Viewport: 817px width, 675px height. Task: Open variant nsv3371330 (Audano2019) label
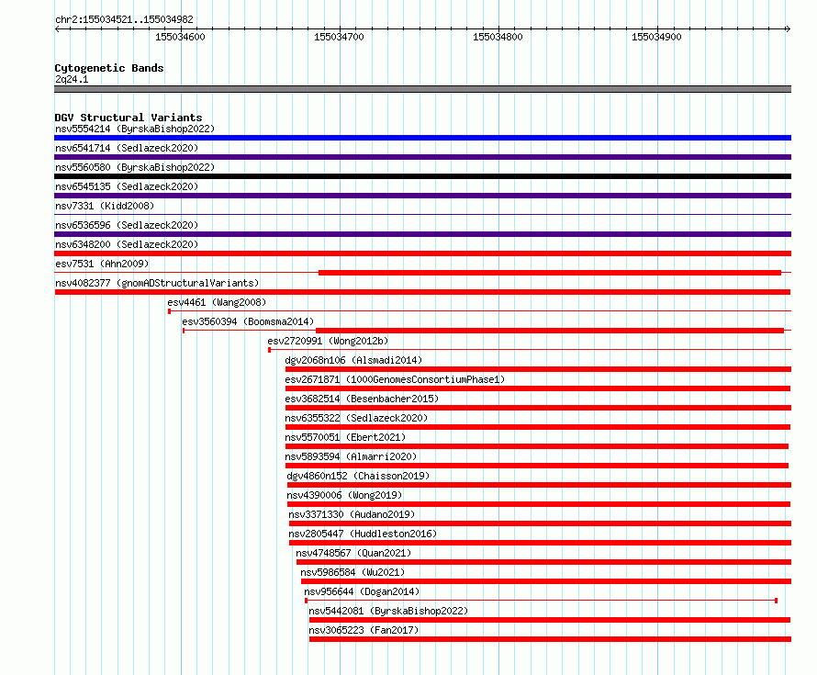point(353,514)
